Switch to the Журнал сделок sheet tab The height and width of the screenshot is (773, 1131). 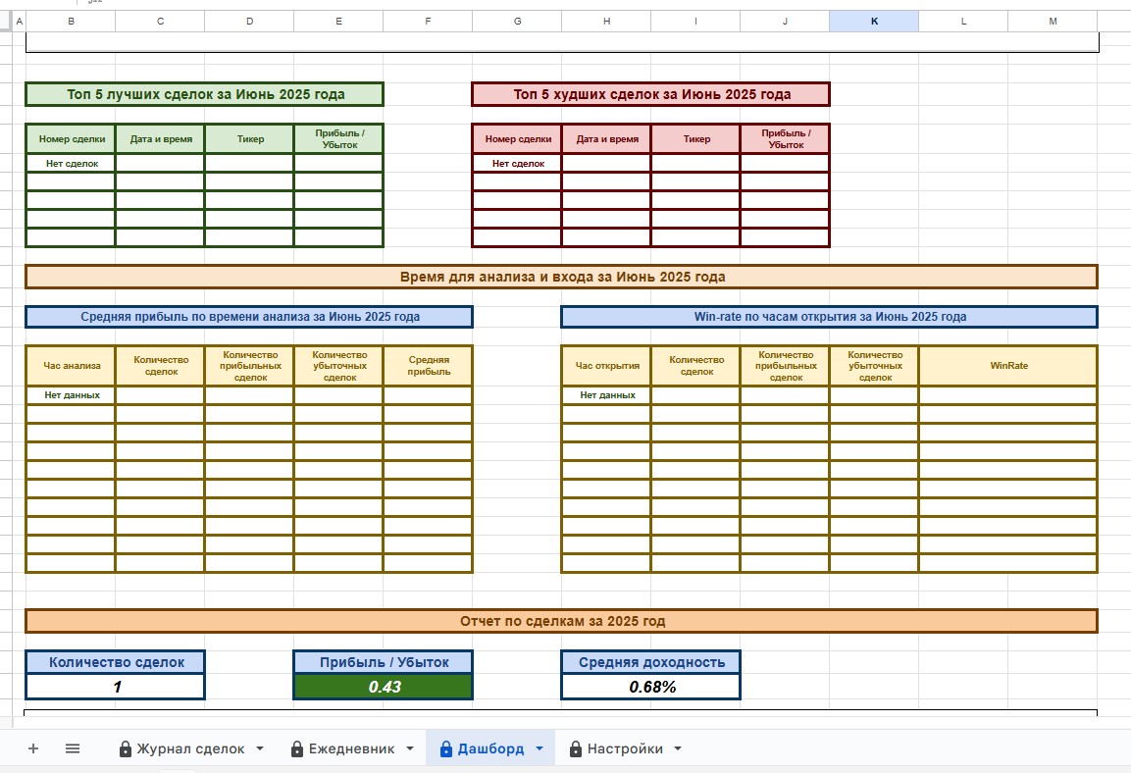(x=190, y=749)
